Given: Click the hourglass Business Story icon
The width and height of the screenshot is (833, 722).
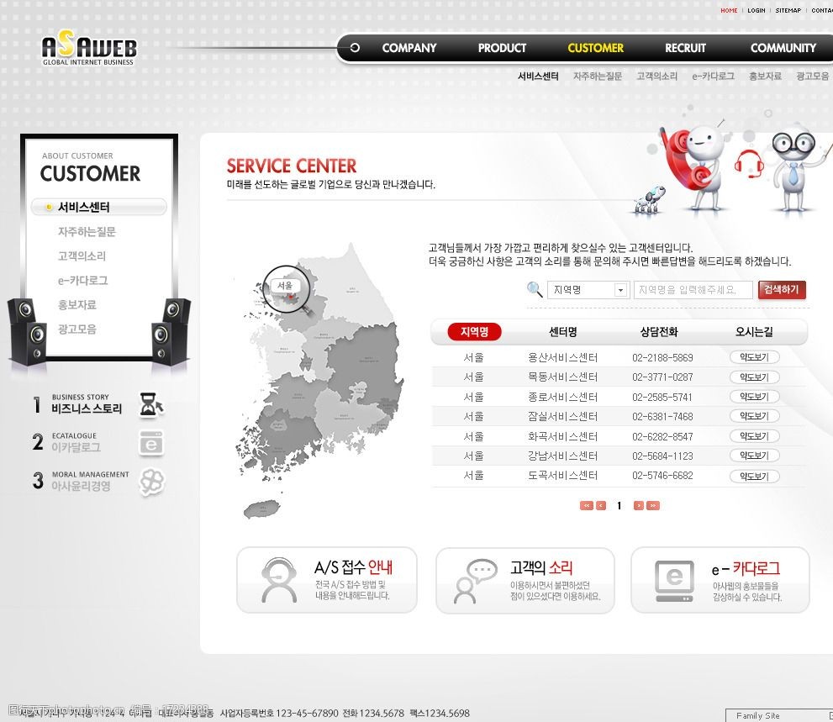Looking at the screenshot, I should (x=150, y=404).
